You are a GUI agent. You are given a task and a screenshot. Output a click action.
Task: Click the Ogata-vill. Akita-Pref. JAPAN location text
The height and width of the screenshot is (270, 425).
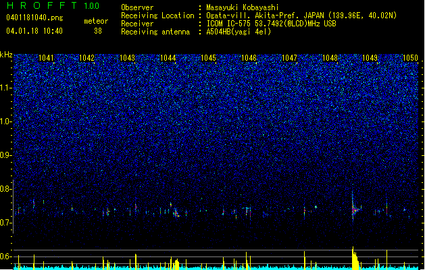[x=301, y=16]
